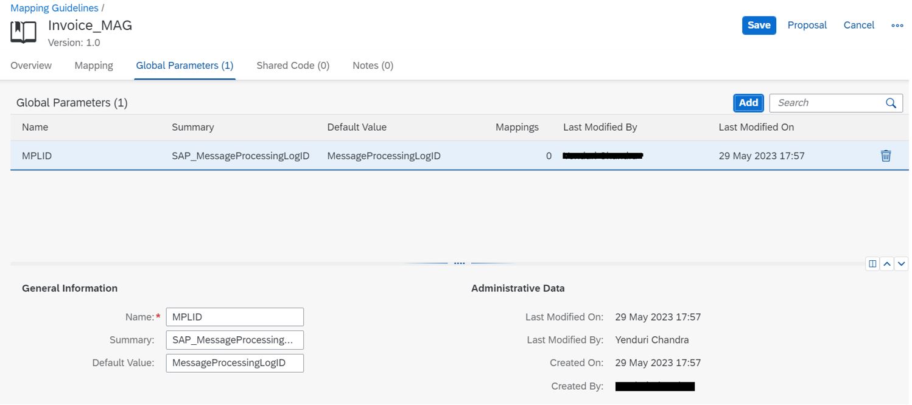912x405 pixels.
Task: Open the Notes (0) tab
Action: [372, 65]
